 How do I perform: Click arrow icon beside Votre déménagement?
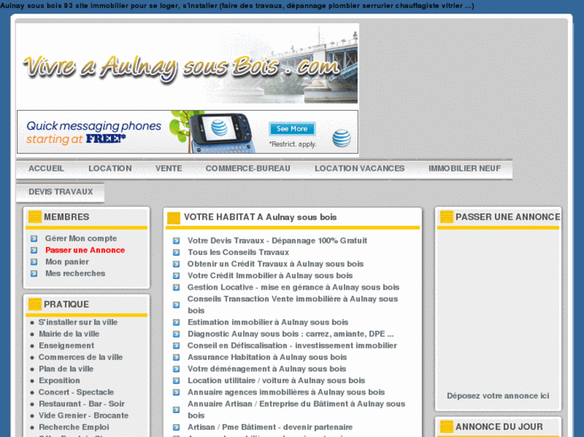pyautogui.click(x=176, y=369)
